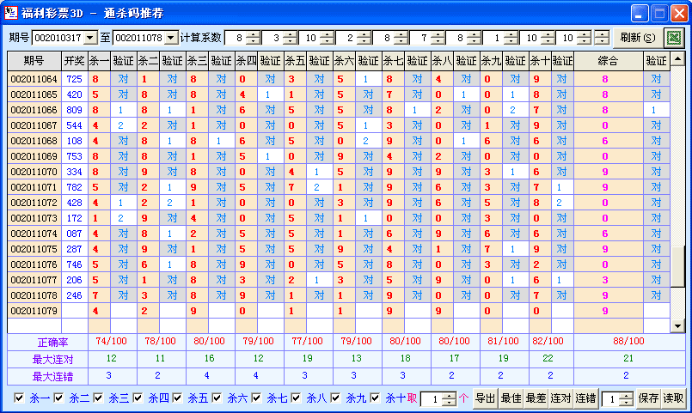Click stepper arrows beside 保存 button

[626, 399]
